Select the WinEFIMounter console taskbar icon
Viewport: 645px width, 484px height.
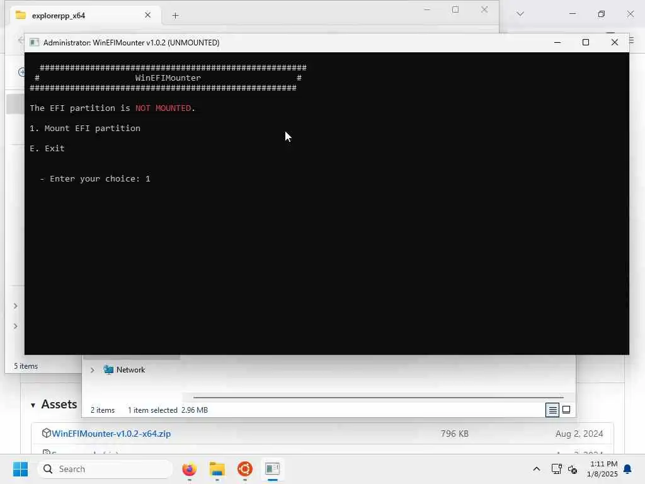[272, 469]
